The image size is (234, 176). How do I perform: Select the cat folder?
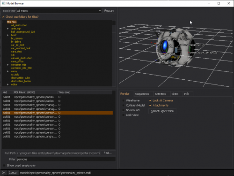(13, 55)
